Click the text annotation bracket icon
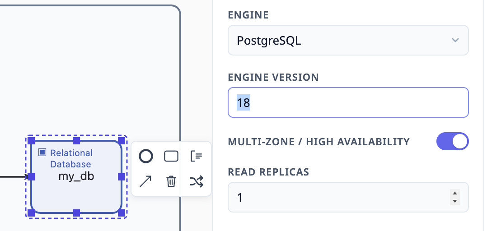The height and width of the screenshot is (231, 487). coord(196,156)
